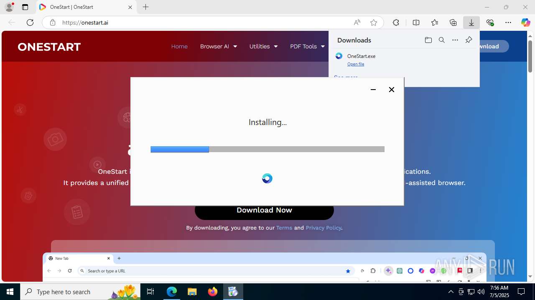Expand the PDF Tools dropdown menu
Screen dimensions: 535x300
point(307,46)
